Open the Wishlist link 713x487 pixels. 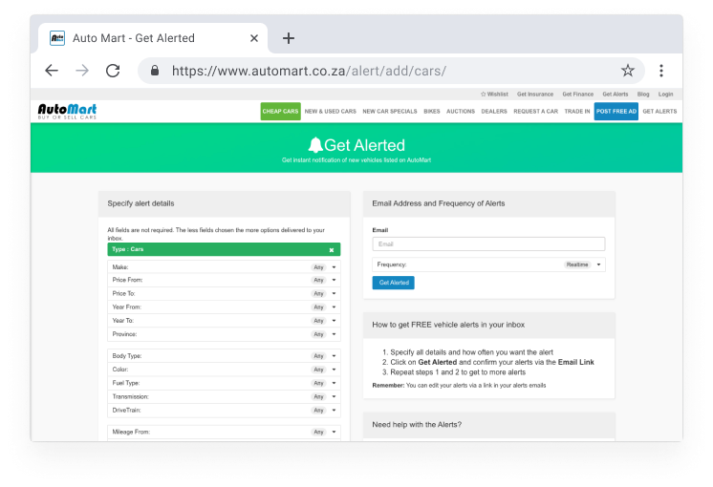[494, 94]
